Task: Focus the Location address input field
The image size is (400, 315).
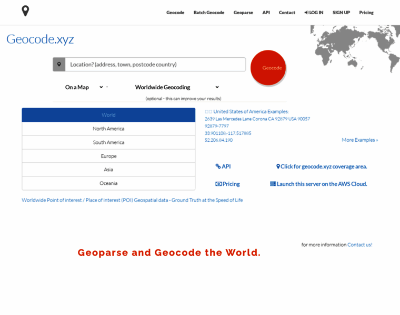Action: point(155,65)
